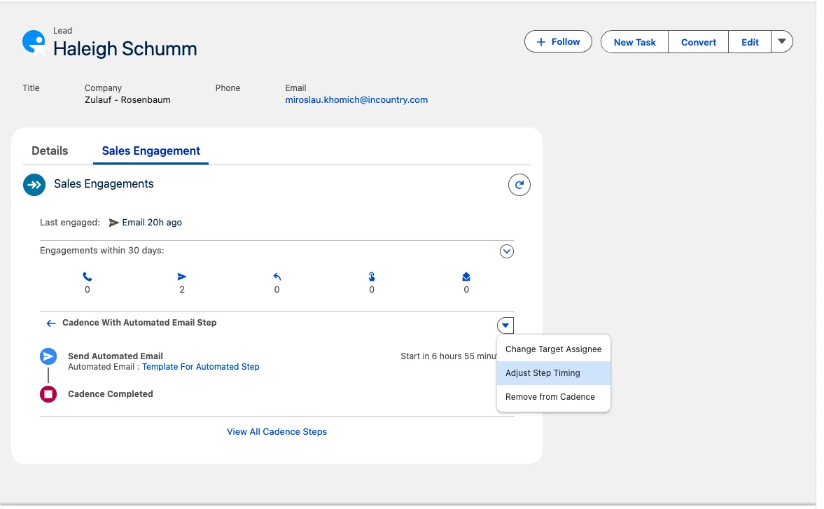The height and width of the screenshot is (509, 824).
Task: Click the Sales Engagements arrow icon
Action: pos(34,184)
